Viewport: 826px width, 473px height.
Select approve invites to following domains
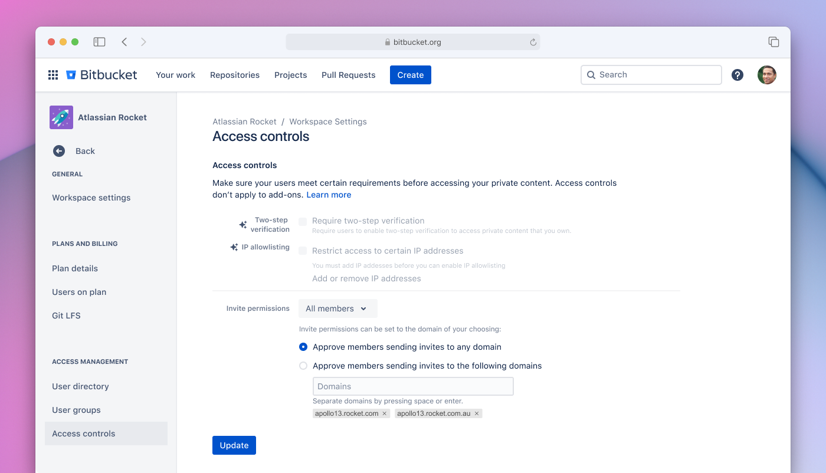click(x=303, y=366)
